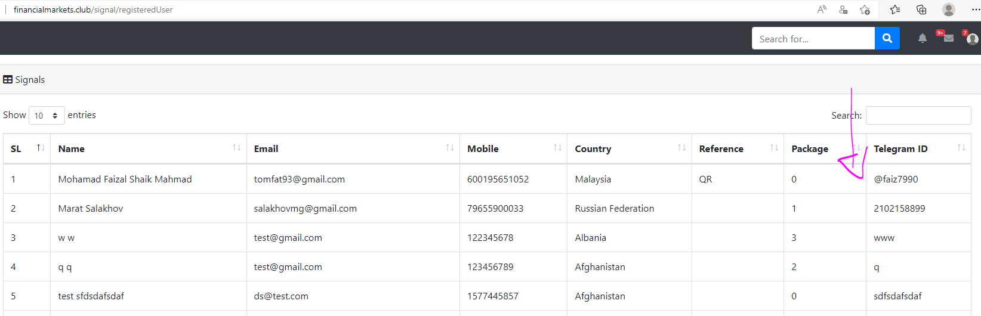
Task: Open the browser Settings and more menu
Action: [976, 10]
